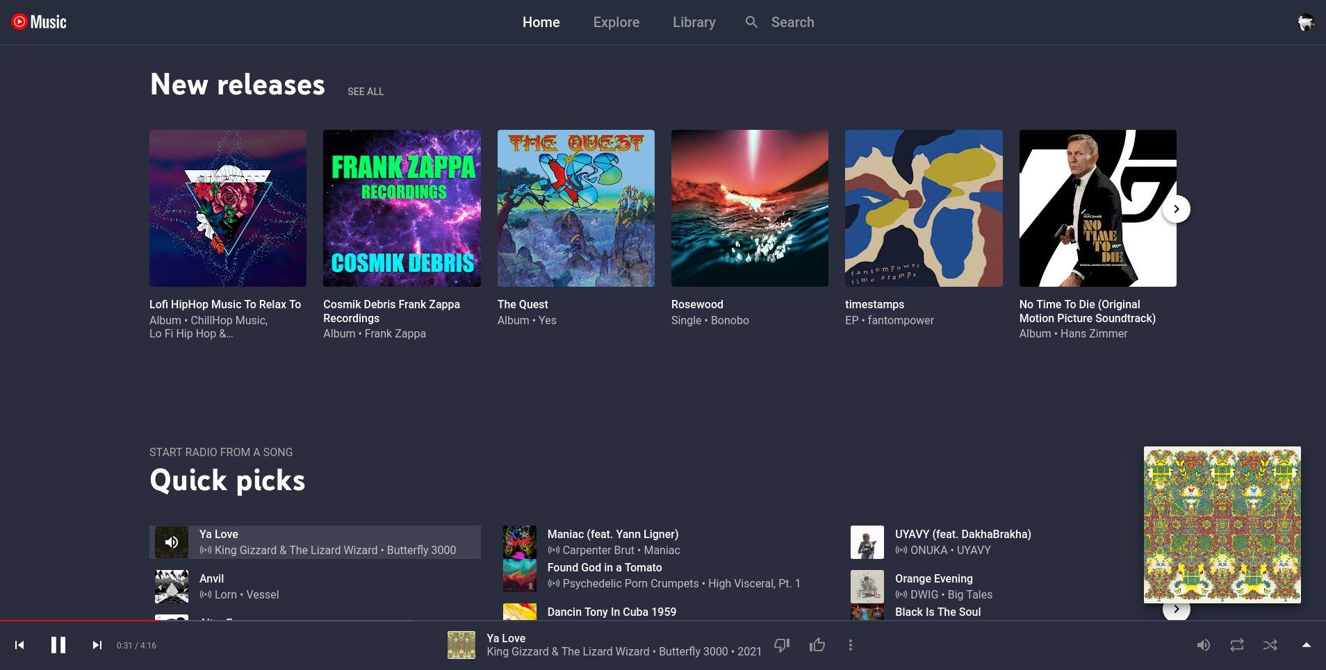Skip to previous track
This screenshot has height=670, width=1326.
click(19, 645)
